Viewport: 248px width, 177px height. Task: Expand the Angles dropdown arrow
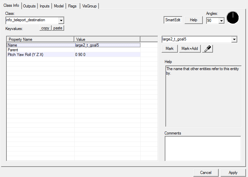[221, 21]
